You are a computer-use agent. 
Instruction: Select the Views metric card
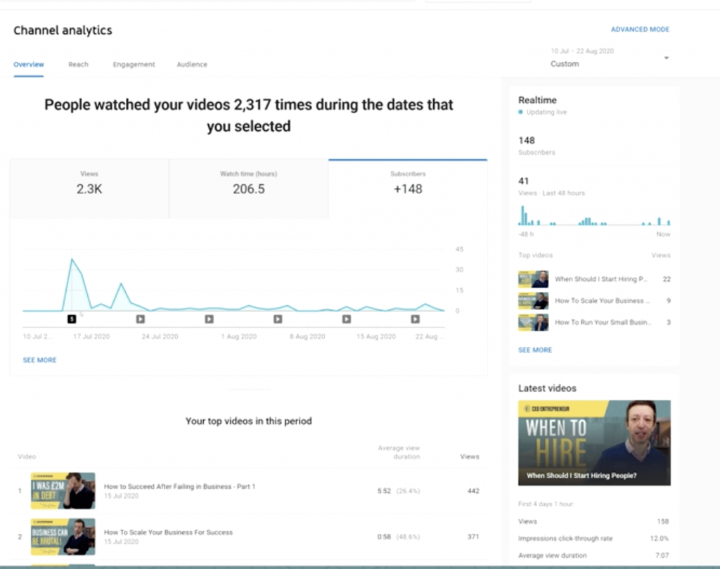tap(89, 188)
